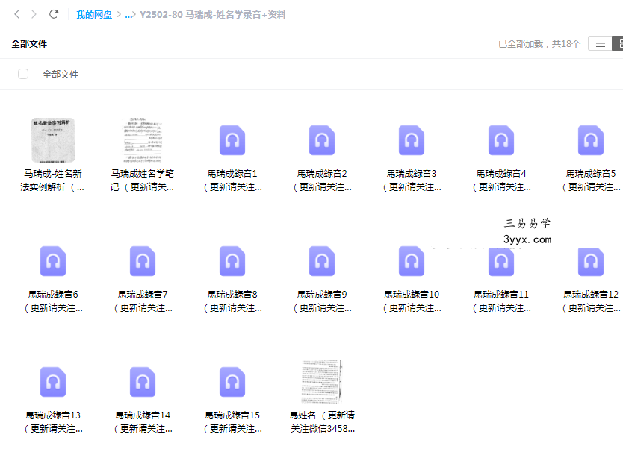The height and width of the screenshot is (461, 623).
Task: Open 马瑞成-姓名新法实例解析 thumbnail
Action: 53,140
